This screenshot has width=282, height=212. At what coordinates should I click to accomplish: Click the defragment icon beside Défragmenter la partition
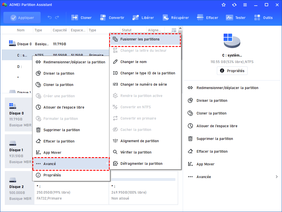115,163
